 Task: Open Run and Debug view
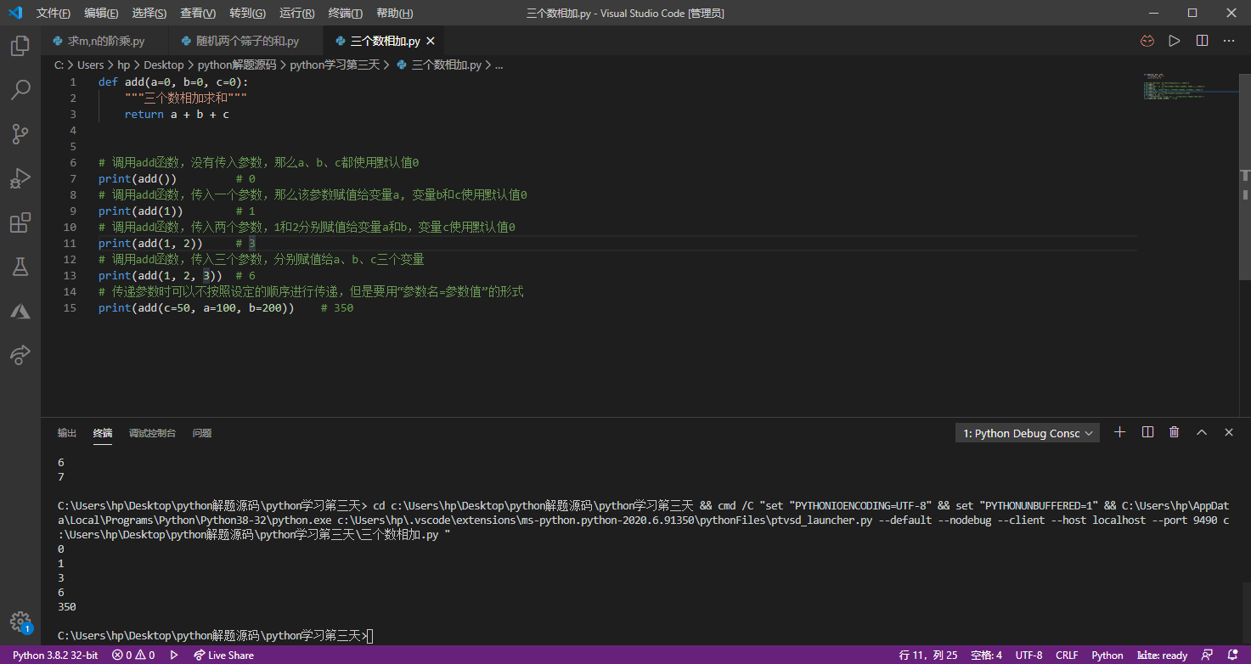[20, 178]
